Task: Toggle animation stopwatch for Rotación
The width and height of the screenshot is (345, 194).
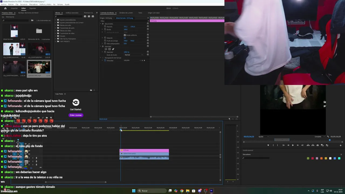Action: 105,38
